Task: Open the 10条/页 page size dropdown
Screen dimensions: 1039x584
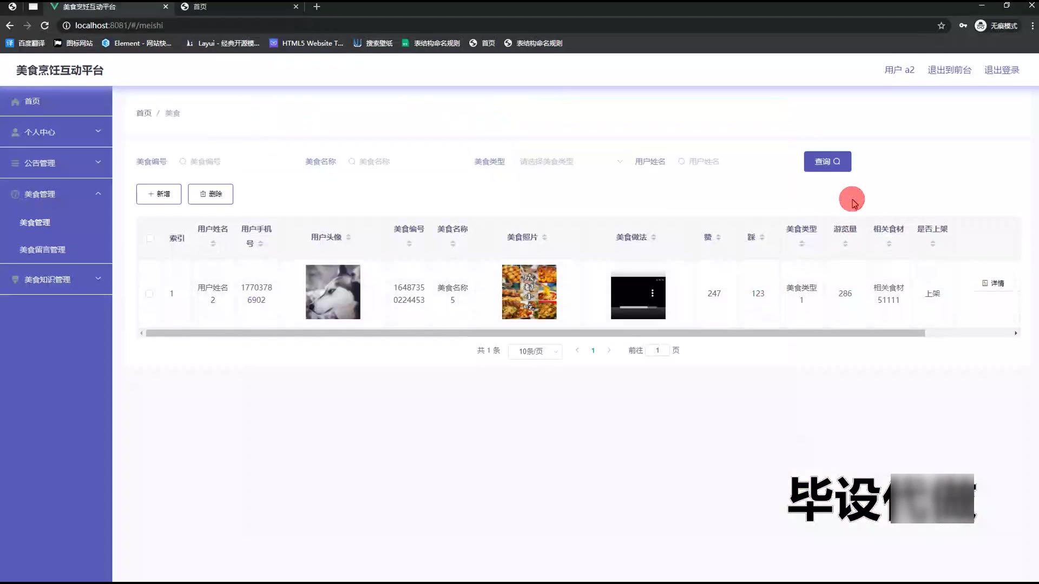Action: pyautogui.click(x=535, y=351)
